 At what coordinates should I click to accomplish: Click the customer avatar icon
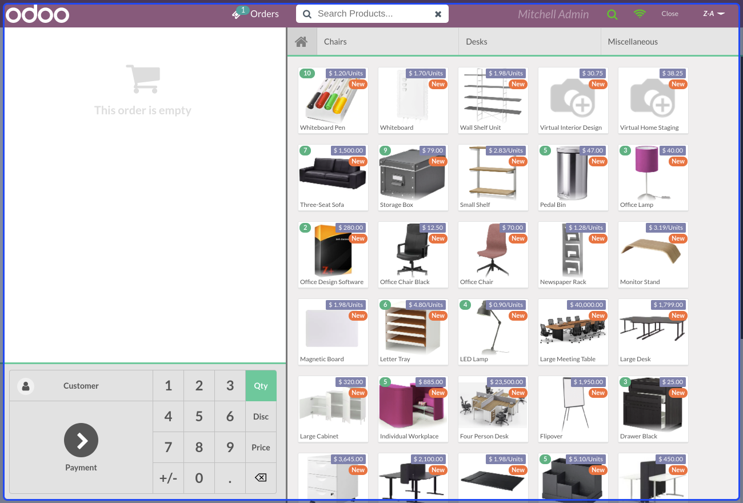point(26,386)
